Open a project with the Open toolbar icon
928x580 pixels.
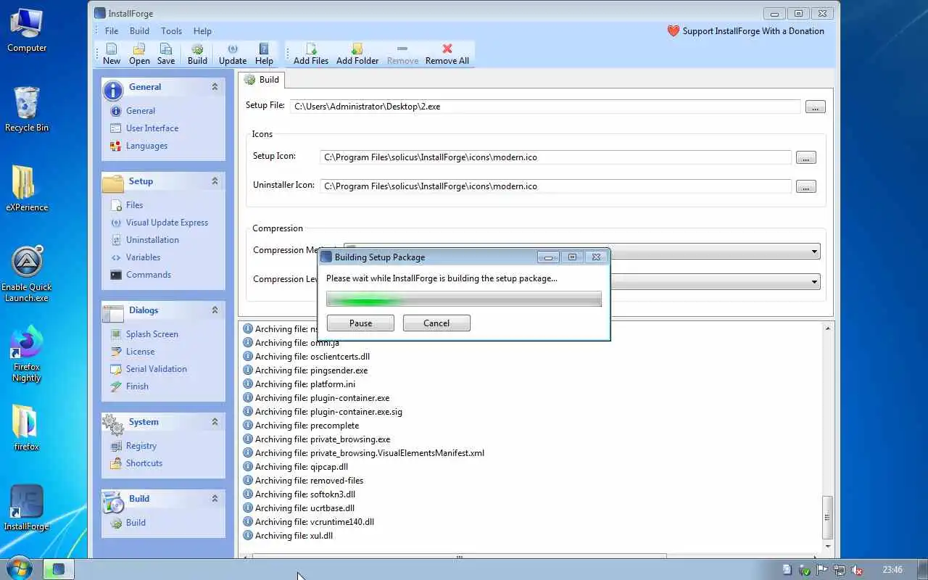[x=139, y=54]
